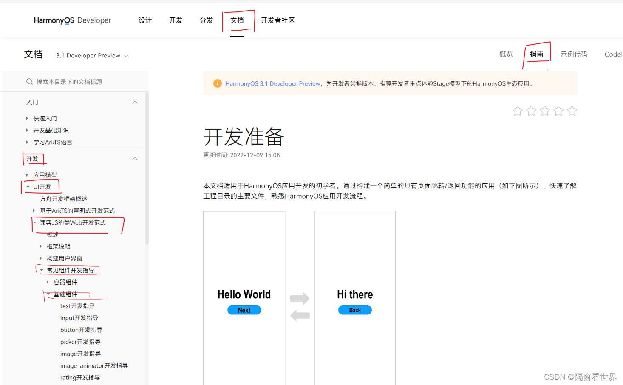This screenshot has width=623, height=385.
Task: Click the Hello World preview image
Action: click(244, 298)
